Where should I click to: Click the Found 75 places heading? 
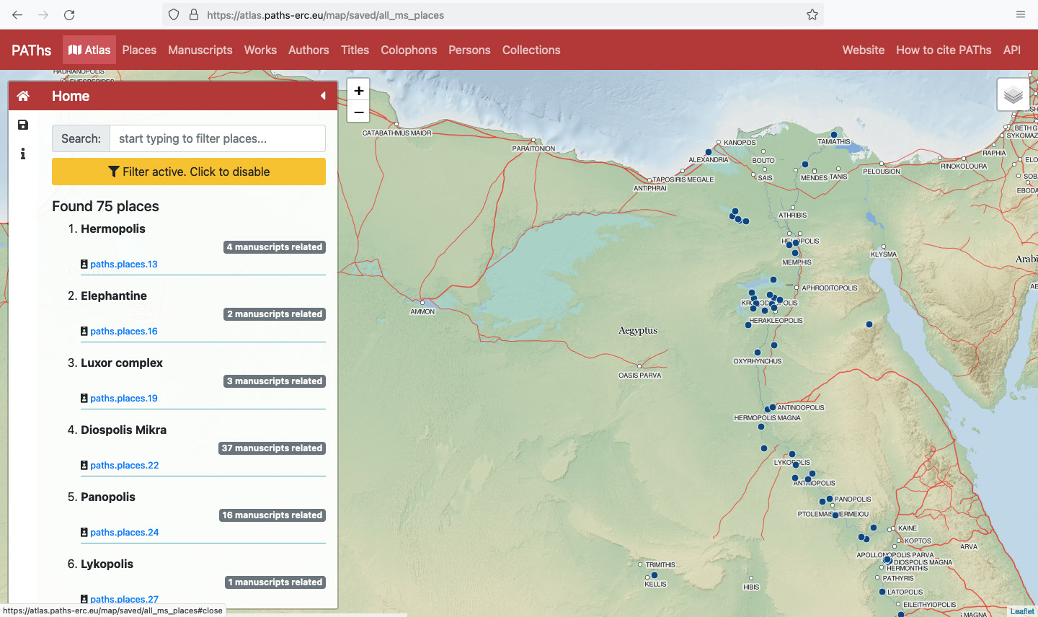tap(105, 206)
